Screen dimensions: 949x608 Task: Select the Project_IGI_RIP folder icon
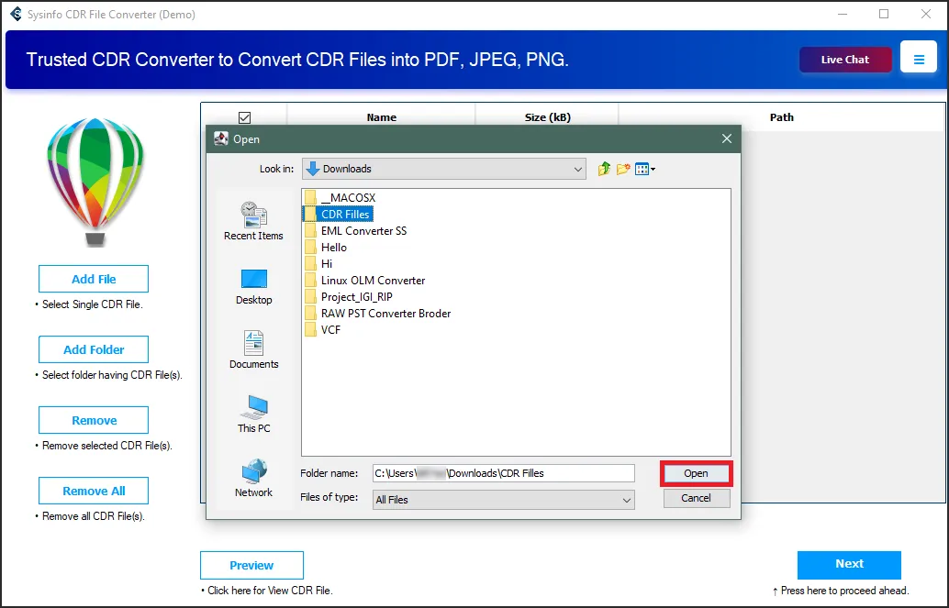(x=310, y=297)
